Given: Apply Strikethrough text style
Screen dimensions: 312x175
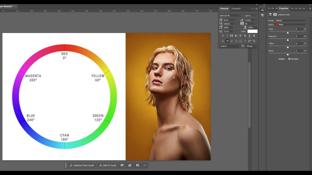Looking at the screenshot, I should [x=254, y=36].
